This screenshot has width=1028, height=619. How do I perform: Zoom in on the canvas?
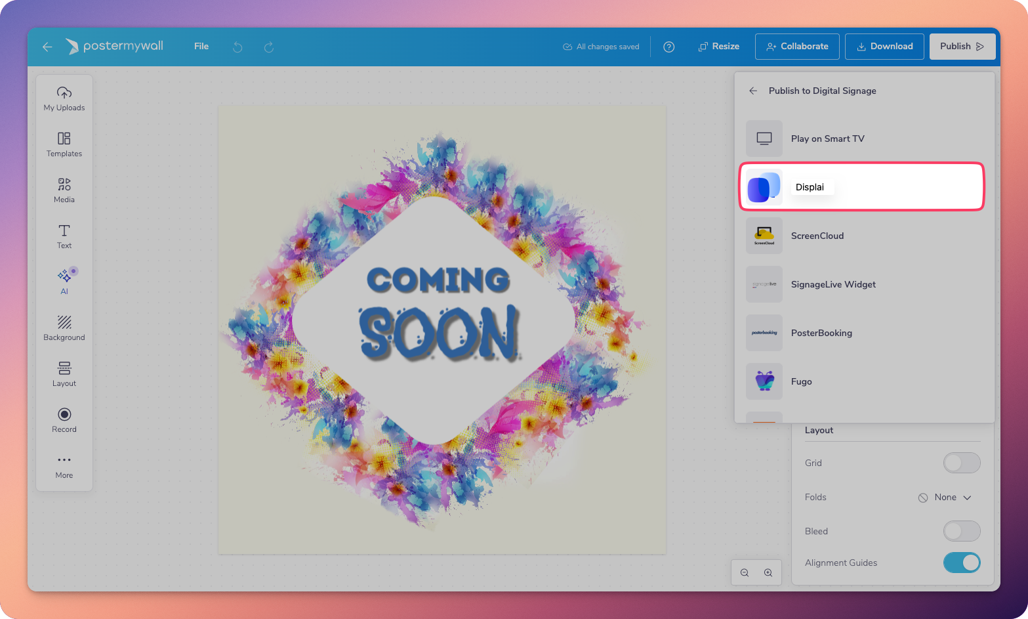768,572
